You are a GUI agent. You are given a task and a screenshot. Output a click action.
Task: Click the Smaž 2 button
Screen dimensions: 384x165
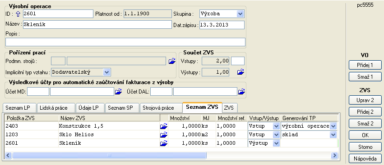365,124
